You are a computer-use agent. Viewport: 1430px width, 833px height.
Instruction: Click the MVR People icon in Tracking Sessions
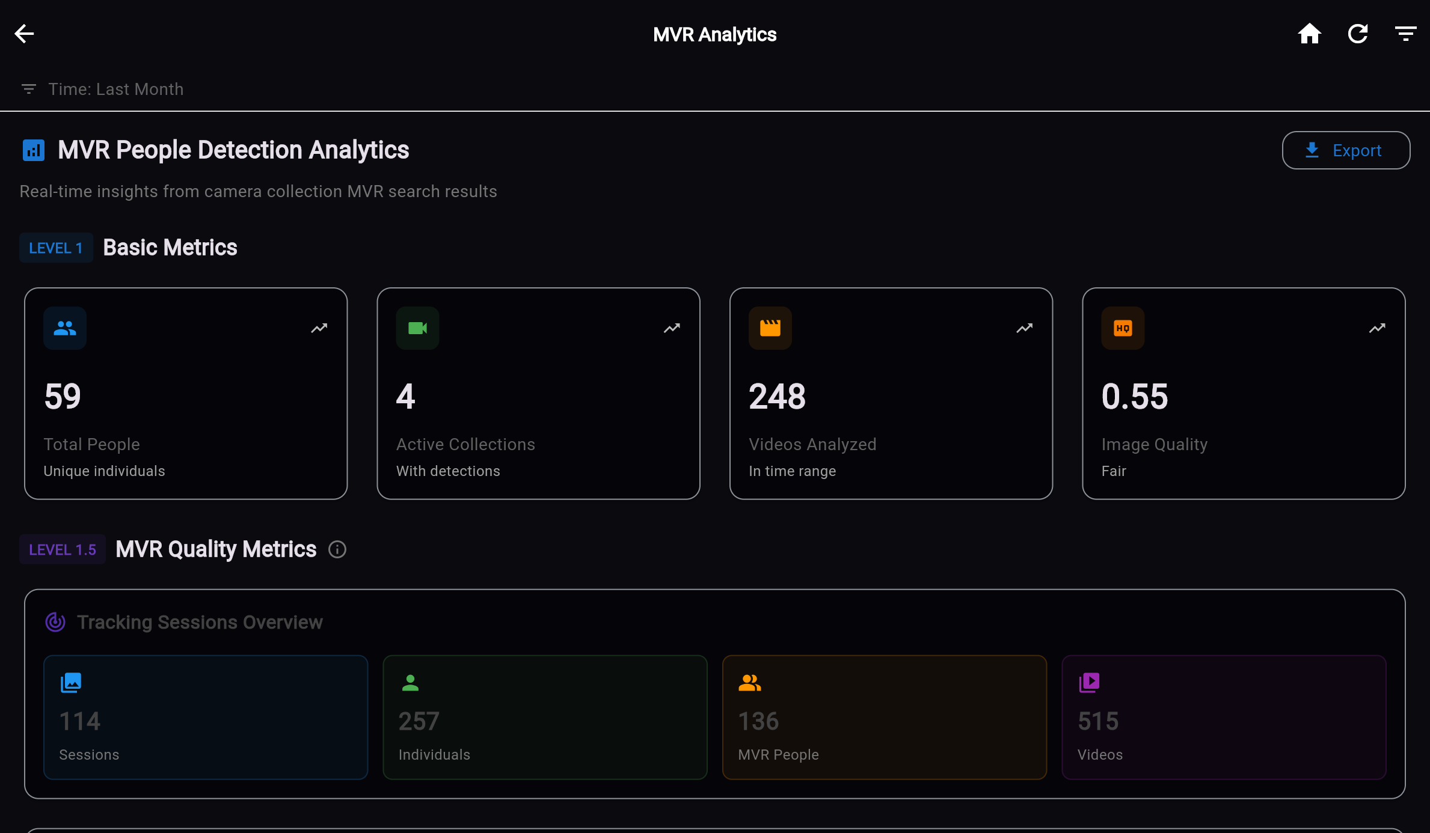(749, 682)
